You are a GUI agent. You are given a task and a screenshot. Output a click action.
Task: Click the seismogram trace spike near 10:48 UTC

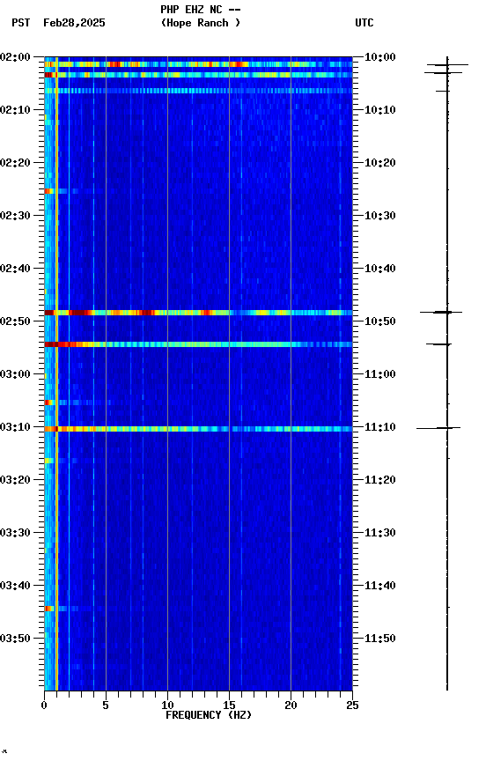[x=441, y=312]
